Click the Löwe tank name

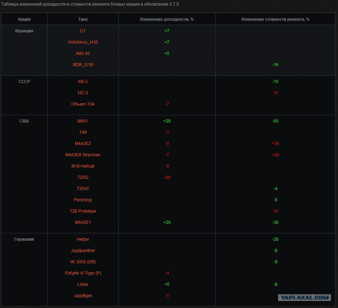pos(83,284)
